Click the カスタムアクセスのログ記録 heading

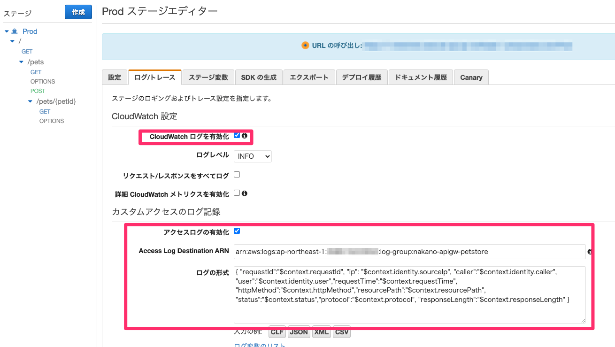(166, 212)
